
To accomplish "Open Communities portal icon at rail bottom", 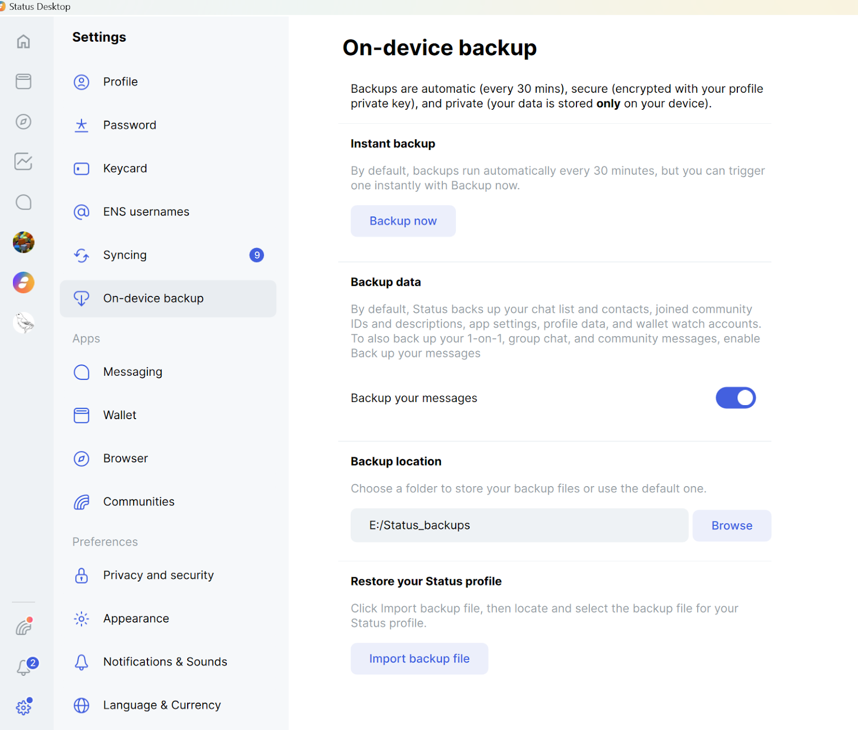I will pos(23,627).
